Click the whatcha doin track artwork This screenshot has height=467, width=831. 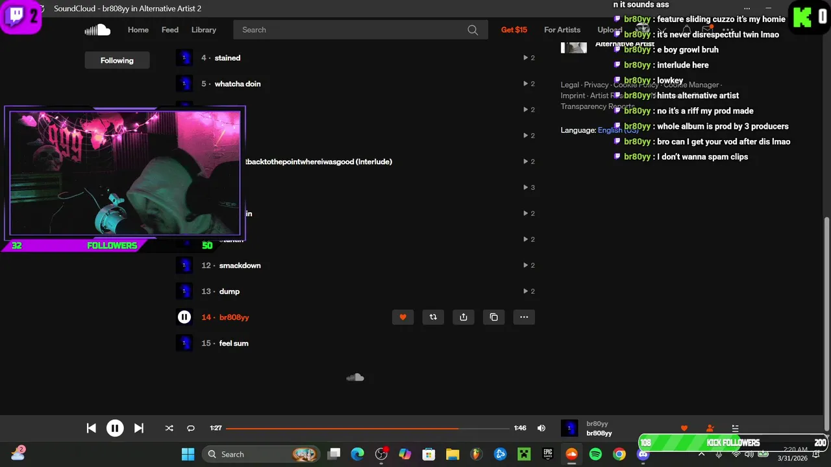coord(184,84)
